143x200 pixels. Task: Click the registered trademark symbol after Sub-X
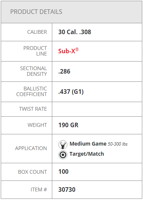[x=77, y=50]
